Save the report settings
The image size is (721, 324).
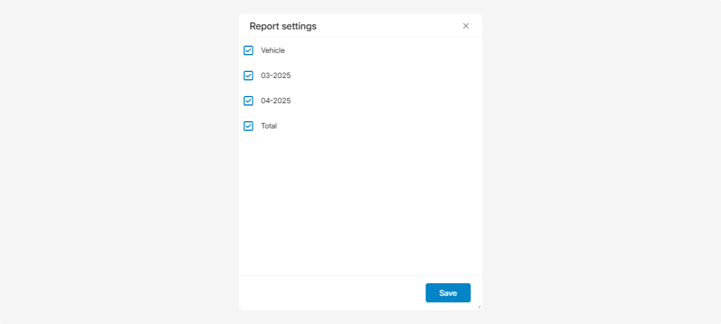pyautogui.click(x=448, y=293)
